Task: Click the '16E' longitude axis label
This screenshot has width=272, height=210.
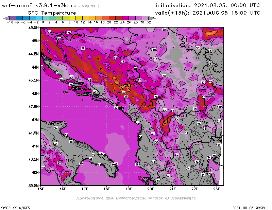Action: click(63, 189)
